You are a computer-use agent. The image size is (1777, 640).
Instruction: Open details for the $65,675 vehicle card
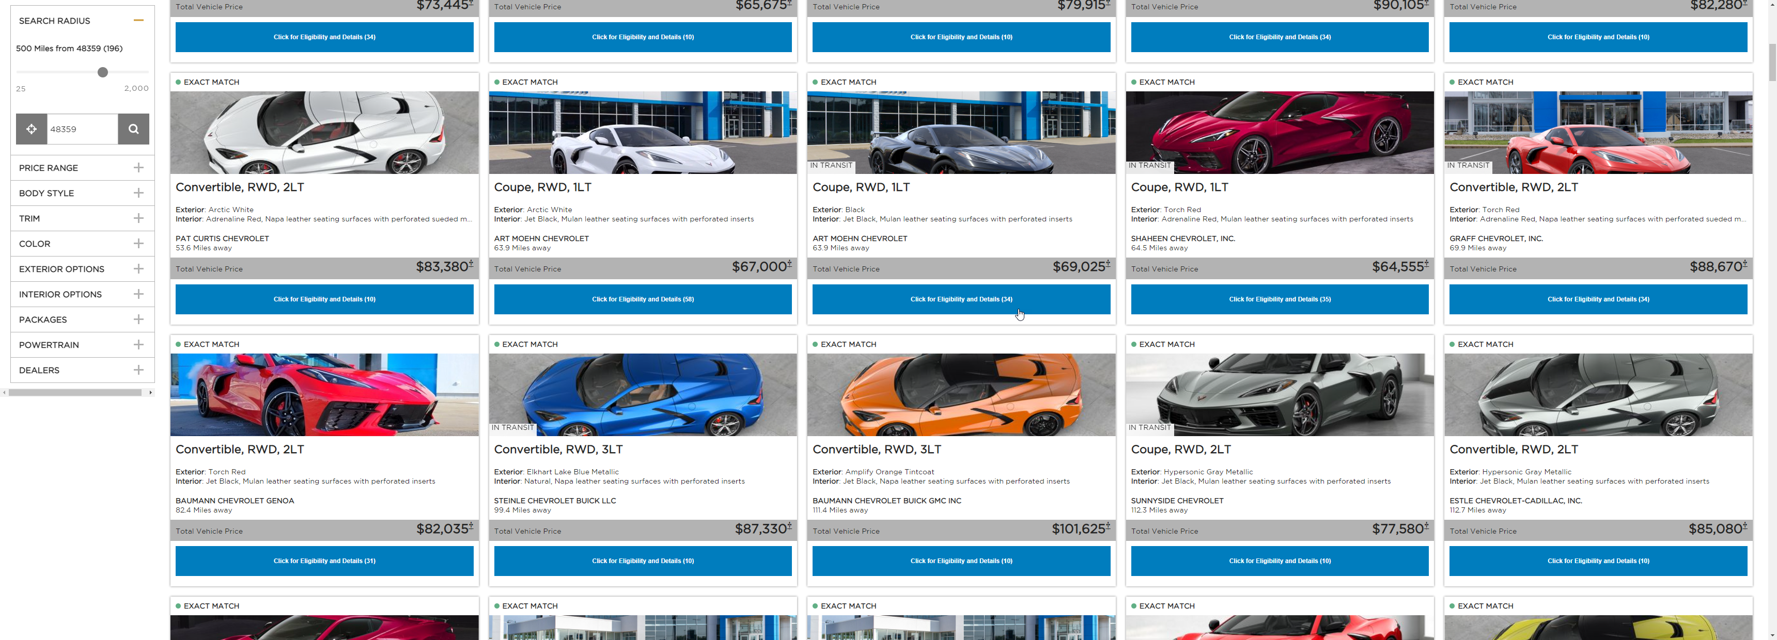pyautogui.click(x=643, y=37)
